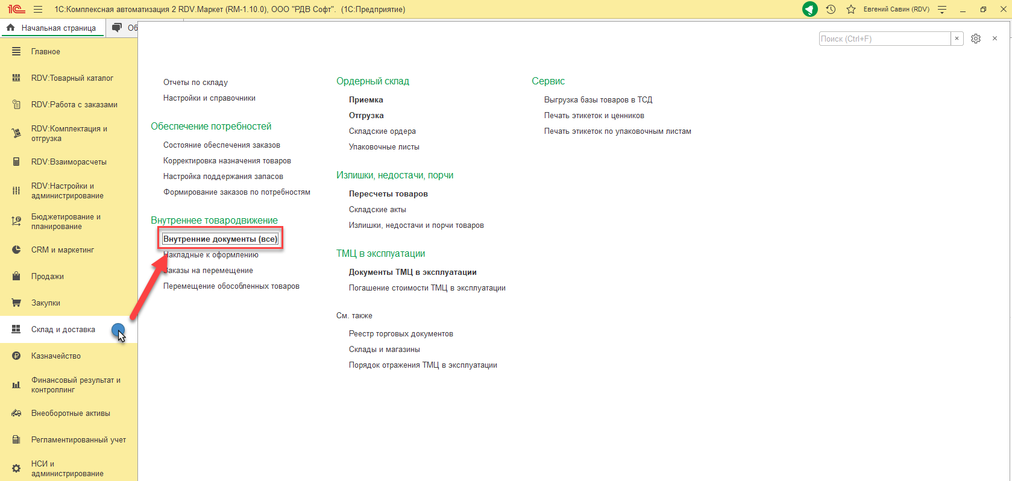Viewport: 1012px width, 481px height.
Task: Click the 1C logo in the title bar
Action: [16, 10]
